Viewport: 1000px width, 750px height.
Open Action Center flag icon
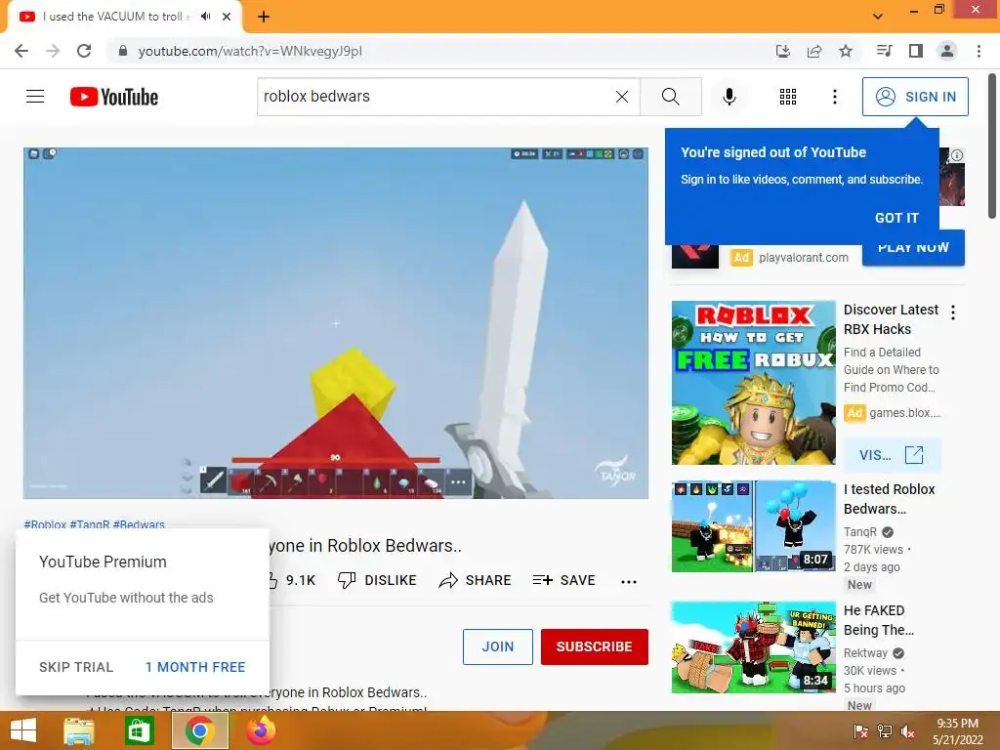860,731
